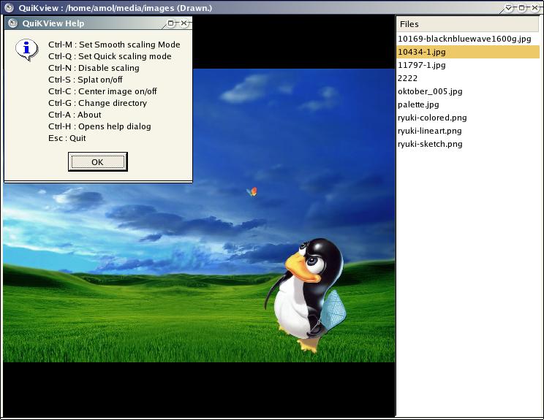This screenshot has height=420, width=544.
Task: Select the file oktober_005.jpg
Action: coord(468,91)
